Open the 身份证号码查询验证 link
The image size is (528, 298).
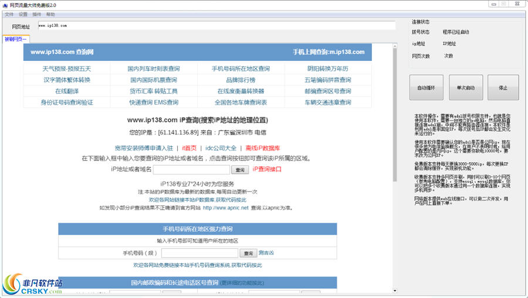tap(67, 102)
